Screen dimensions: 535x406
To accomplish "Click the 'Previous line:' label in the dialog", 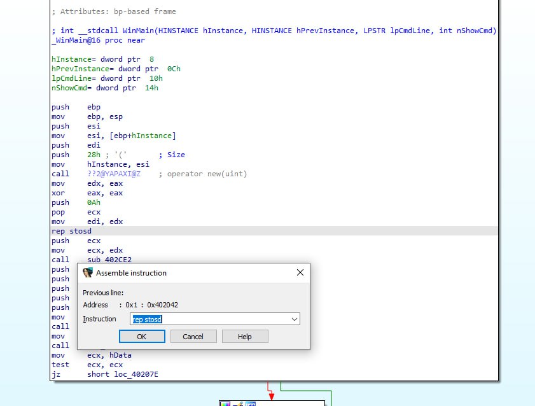I will [103, 293].
